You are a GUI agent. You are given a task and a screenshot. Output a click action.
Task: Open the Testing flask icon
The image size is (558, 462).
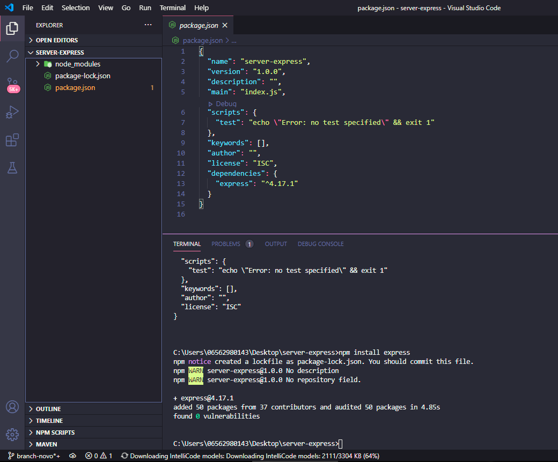tap(12, 168)
